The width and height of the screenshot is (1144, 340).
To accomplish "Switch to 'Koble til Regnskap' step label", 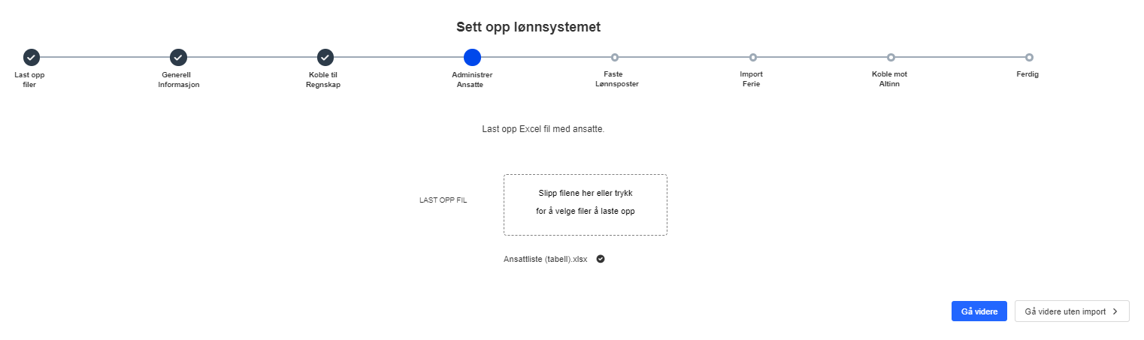I will (325, 80).
